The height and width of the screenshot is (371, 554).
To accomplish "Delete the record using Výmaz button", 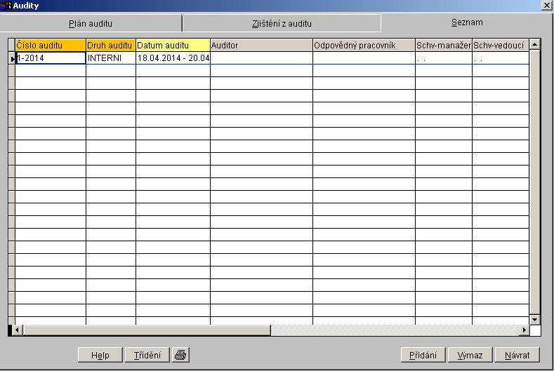I will (470, 355).
